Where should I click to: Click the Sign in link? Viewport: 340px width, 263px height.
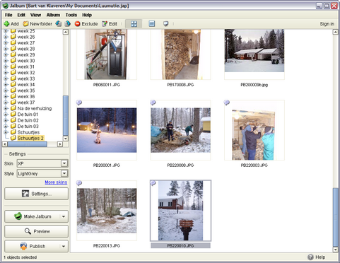pos(327,24)
